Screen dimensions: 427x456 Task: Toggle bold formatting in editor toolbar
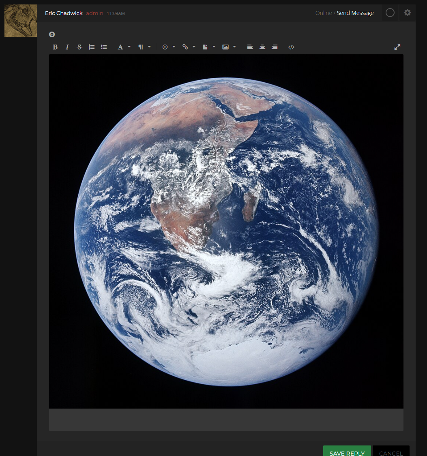(x=55, y=47)
